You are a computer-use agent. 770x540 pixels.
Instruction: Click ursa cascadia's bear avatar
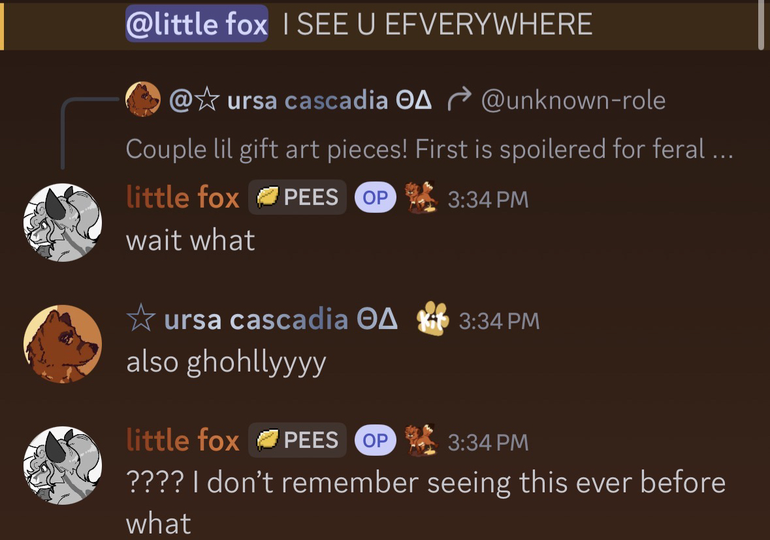coord(63,343)
